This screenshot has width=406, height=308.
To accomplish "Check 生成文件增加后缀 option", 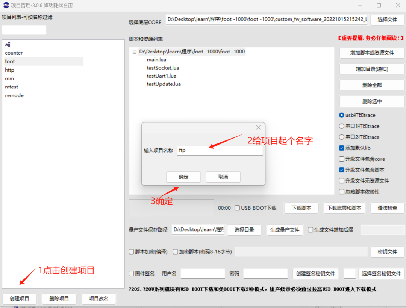I will [310, 230].
